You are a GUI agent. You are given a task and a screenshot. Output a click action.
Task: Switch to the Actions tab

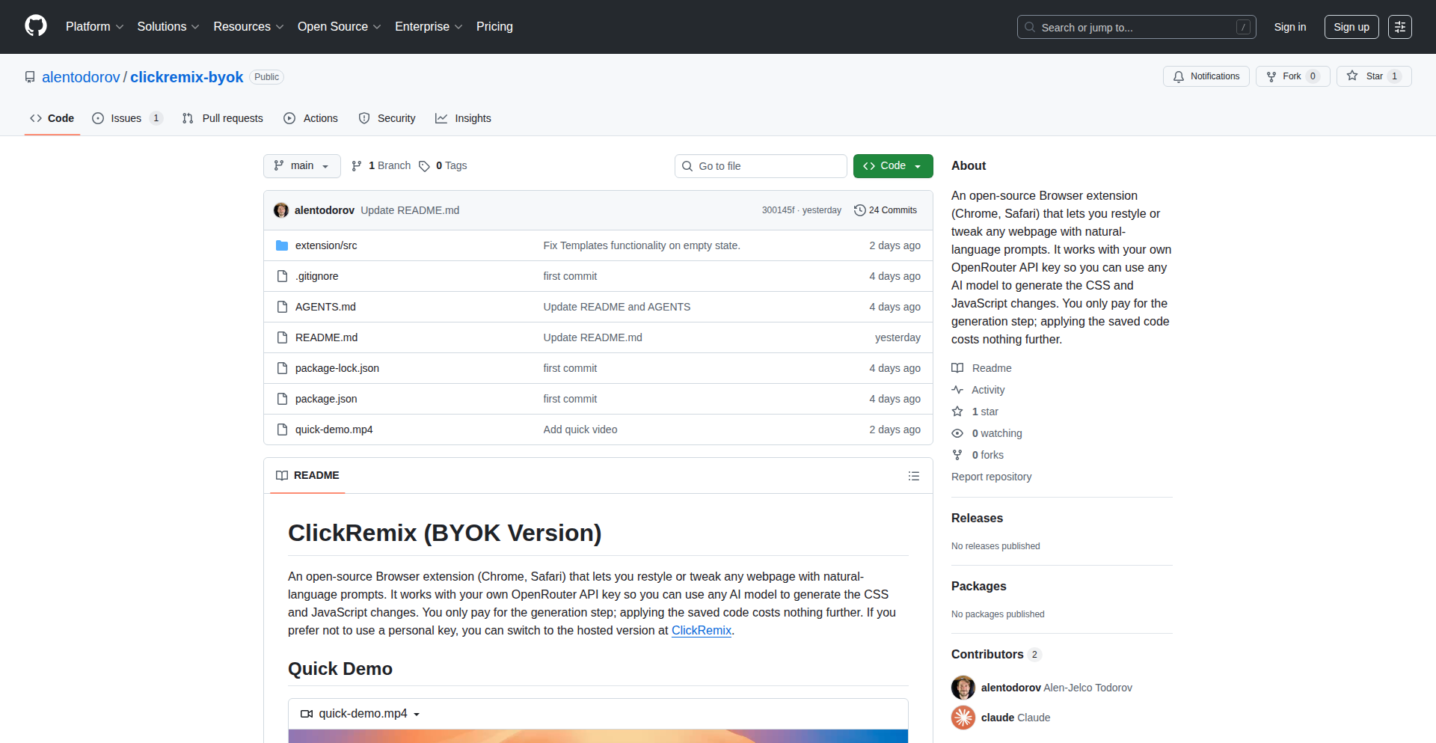(x=311, y=118)
